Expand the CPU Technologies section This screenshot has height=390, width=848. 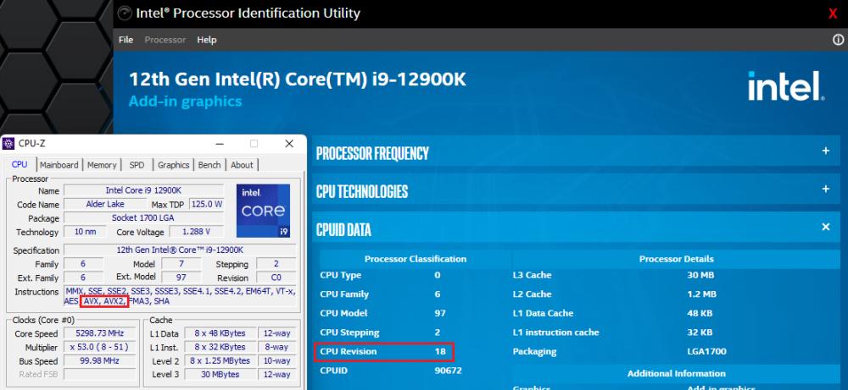click(x=825, y=190)
